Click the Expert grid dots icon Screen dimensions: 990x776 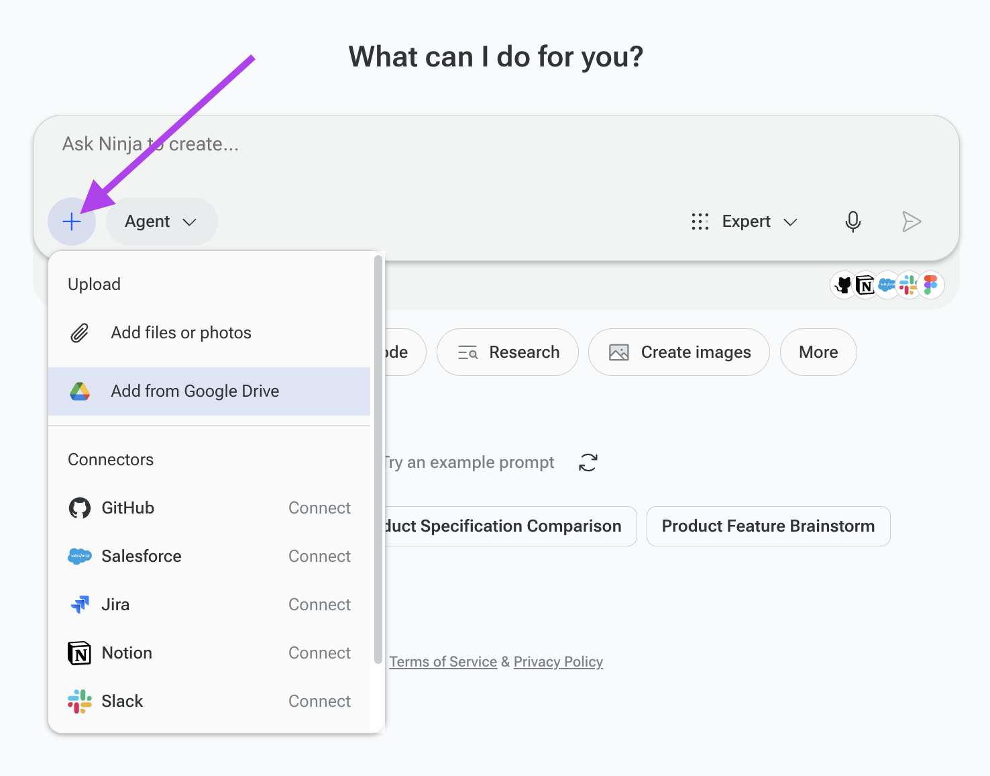click(x=700, y=222)
